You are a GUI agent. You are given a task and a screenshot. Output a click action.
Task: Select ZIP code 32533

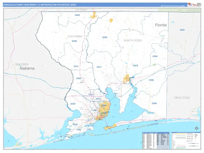pos(79,78)
